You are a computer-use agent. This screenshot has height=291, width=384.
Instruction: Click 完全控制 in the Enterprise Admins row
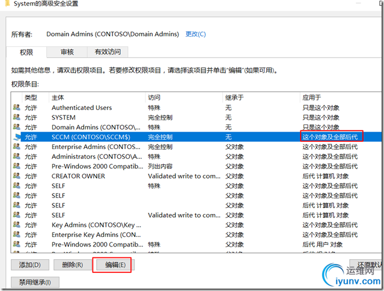click(160, 147)
